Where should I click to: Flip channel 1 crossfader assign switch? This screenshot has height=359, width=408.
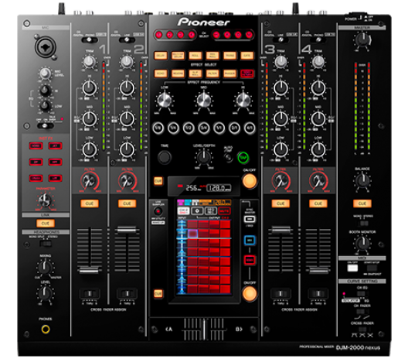tap(90, 293)
